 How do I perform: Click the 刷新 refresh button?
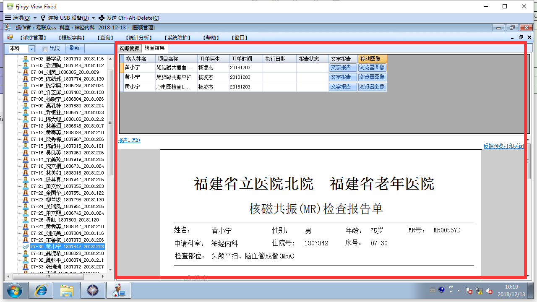coord(75,49)
